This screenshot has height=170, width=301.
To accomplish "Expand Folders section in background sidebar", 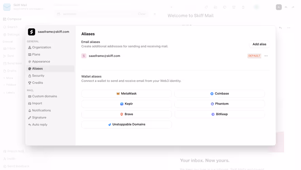I will [10, 85].
